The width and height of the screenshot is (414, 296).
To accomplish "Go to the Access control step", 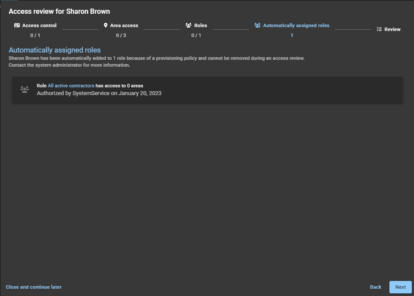I will (x=39, y=25).
